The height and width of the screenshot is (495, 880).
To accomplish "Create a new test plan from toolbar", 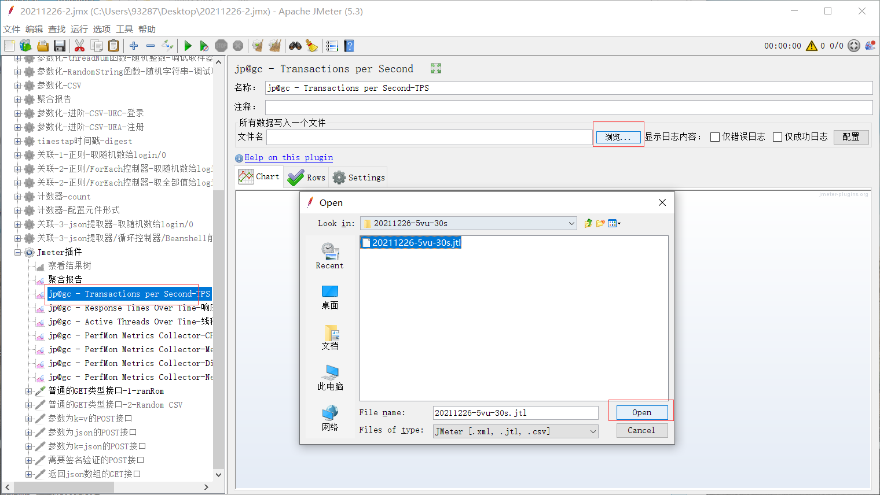I will click(x=9, y=46).
